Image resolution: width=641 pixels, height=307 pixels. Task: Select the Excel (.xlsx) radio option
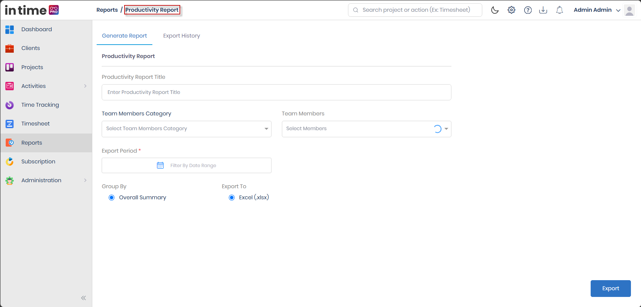[232, 198]
